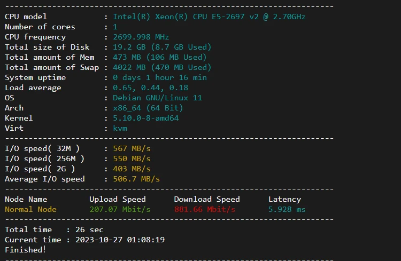Click the Total amount of Swap value

[162, 67]
